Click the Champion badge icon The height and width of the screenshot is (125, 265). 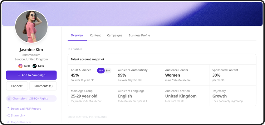click(10, 99)
